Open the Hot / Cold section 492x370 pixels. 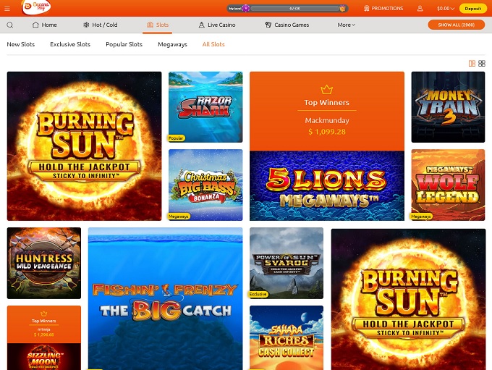click(100, 25)
